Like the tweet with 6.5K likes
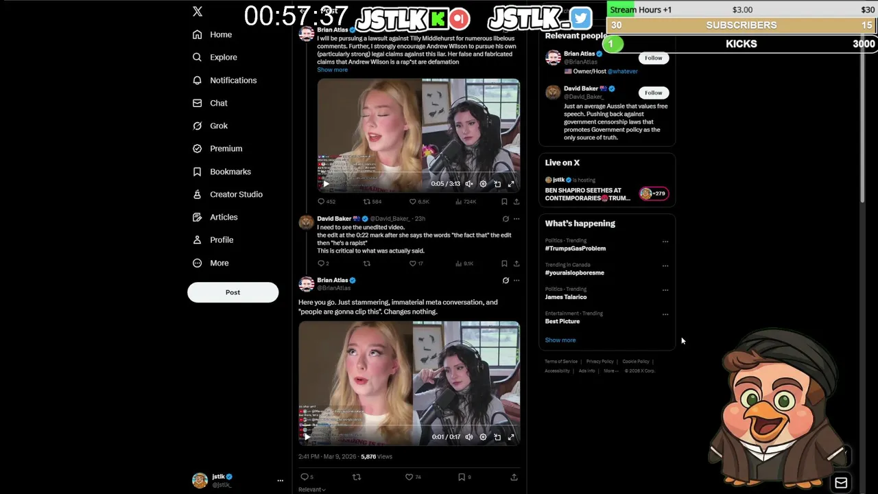878x494 pixels. click(418, 202)
